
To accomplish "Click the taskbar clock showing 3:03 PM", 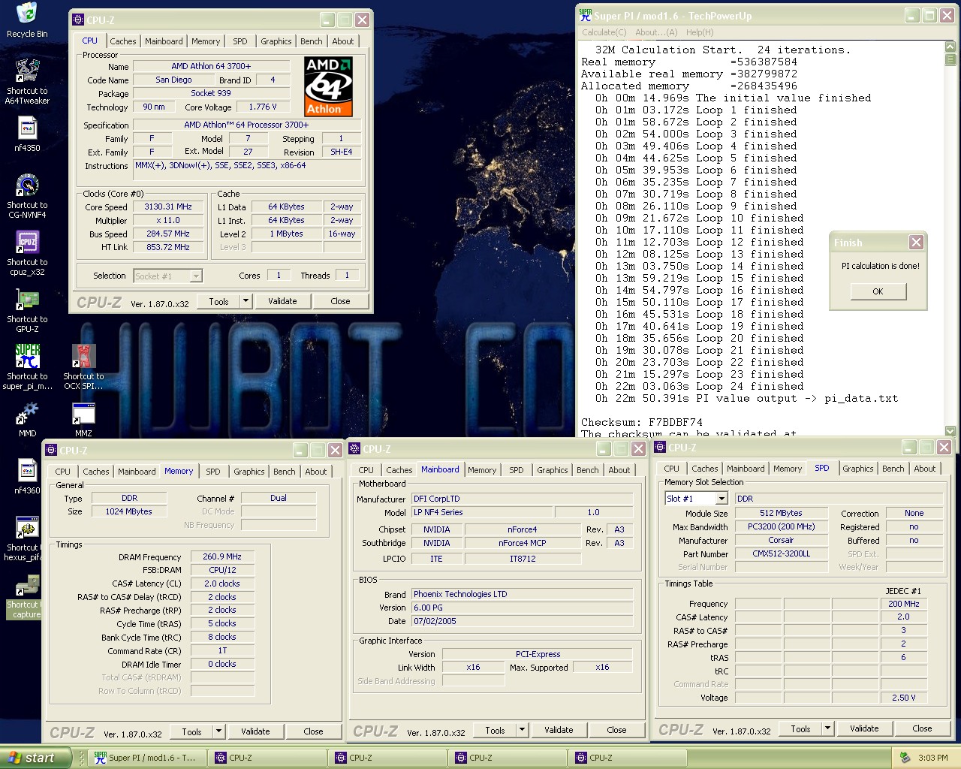I will [933, 758].
